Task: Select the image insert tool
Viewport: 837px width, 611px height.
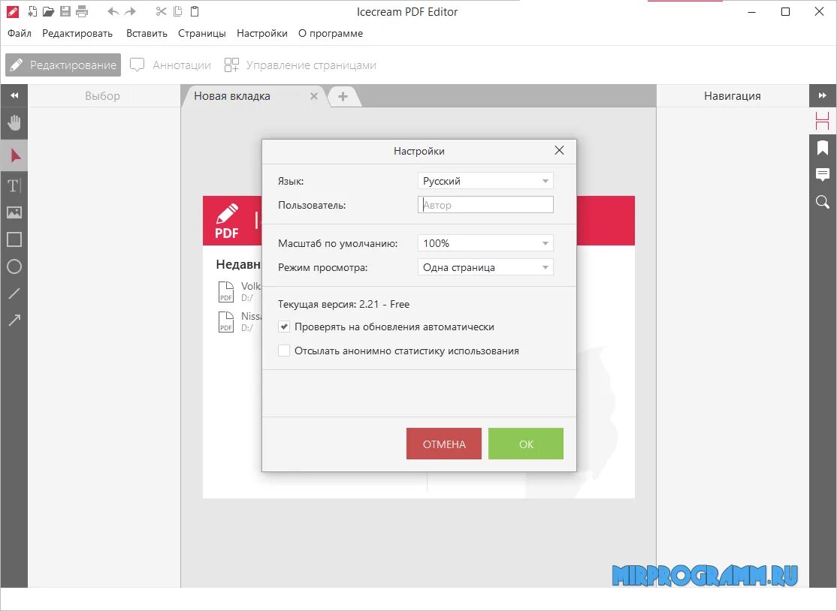Action: point(14,212)
